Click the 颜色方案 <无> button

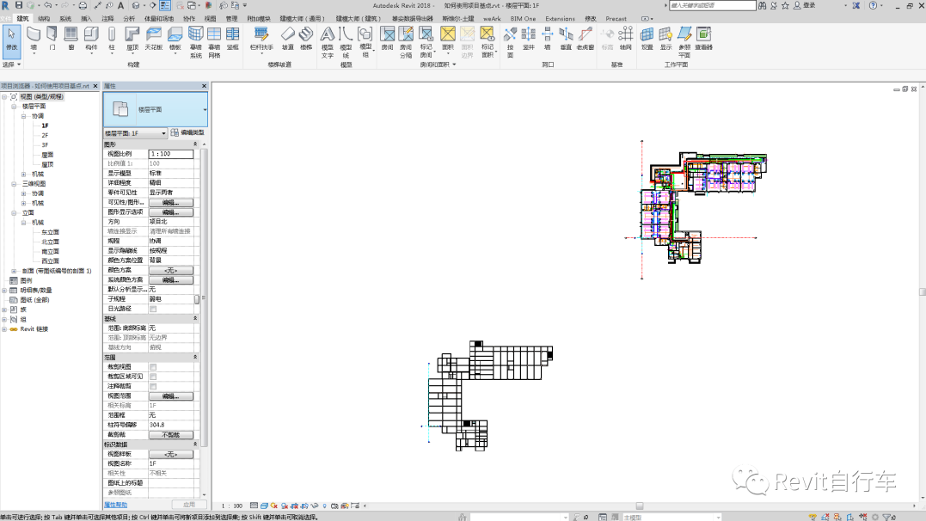(171, 270)
